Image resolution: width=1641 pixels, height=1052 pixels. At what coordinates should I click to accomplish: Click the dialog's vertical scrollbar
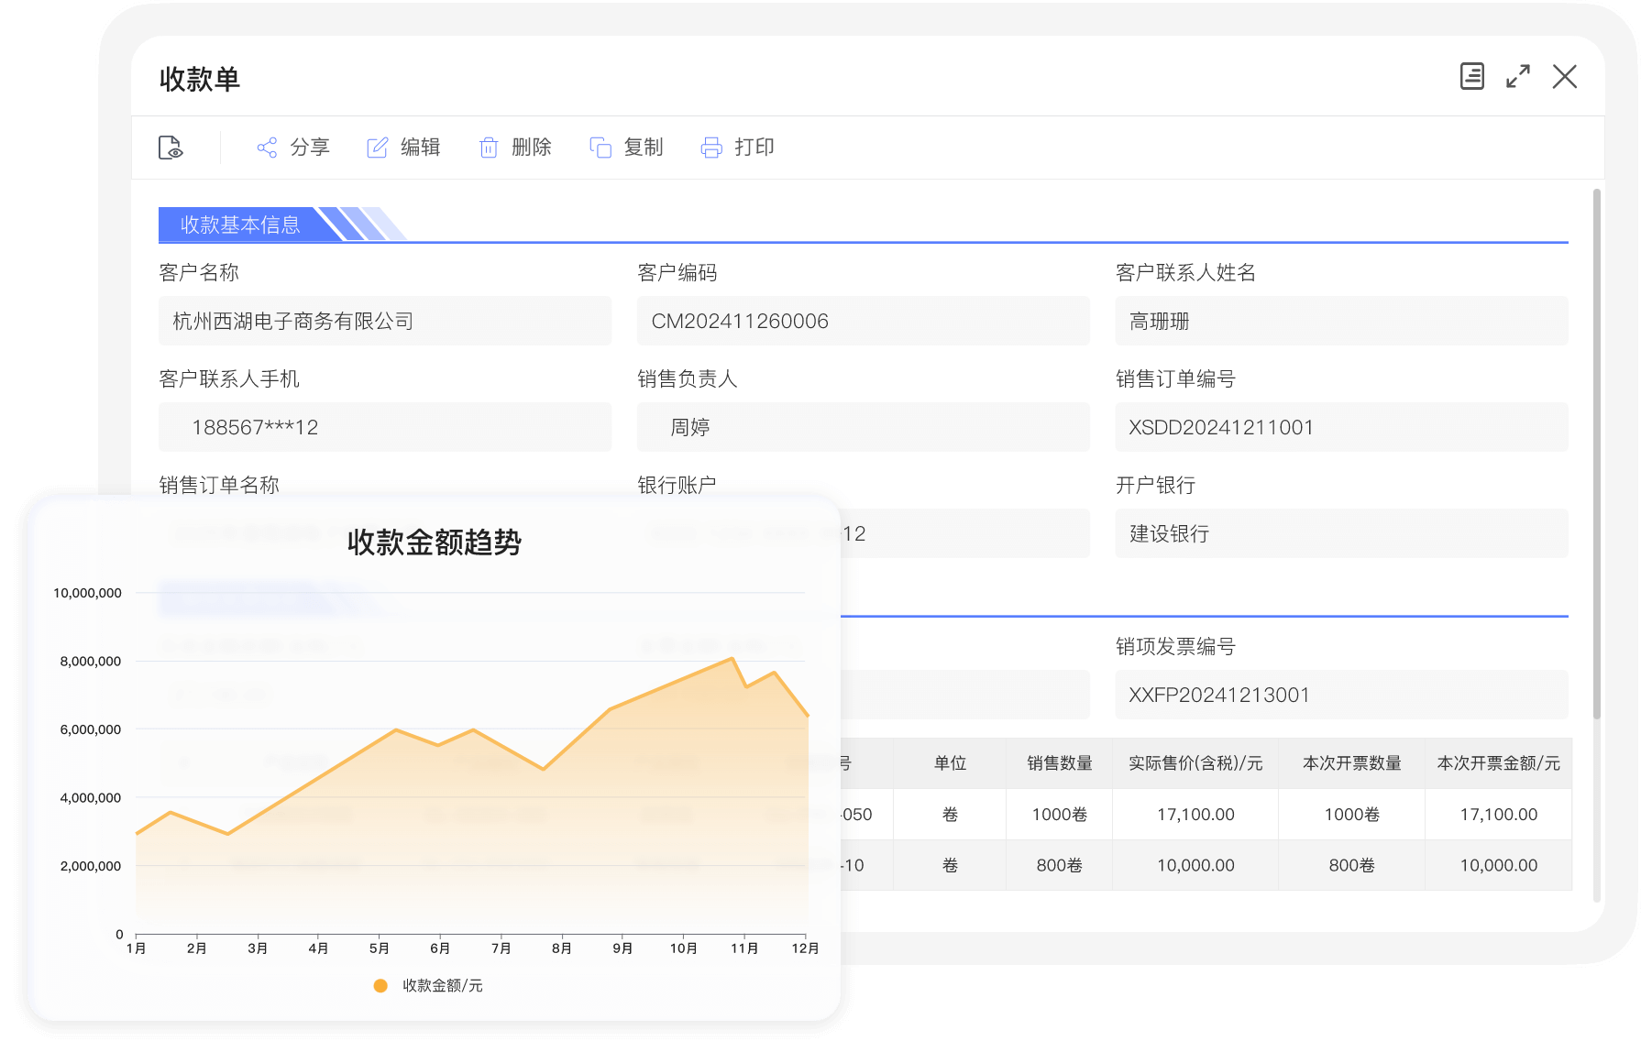(x=1597, y=454)
